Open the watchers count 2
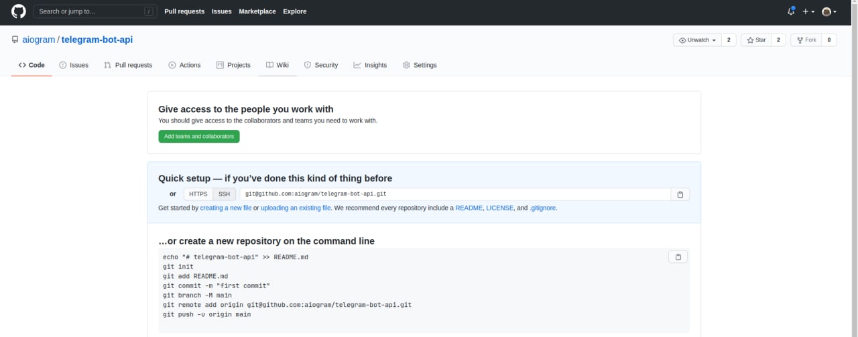 tap(729, 40)
